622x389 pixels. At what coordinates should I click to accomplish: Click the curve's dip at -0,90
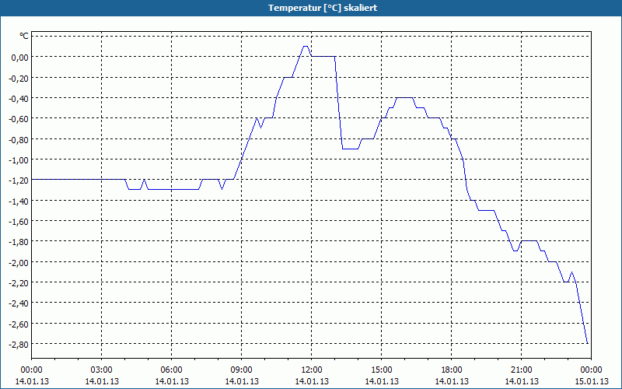351,149
